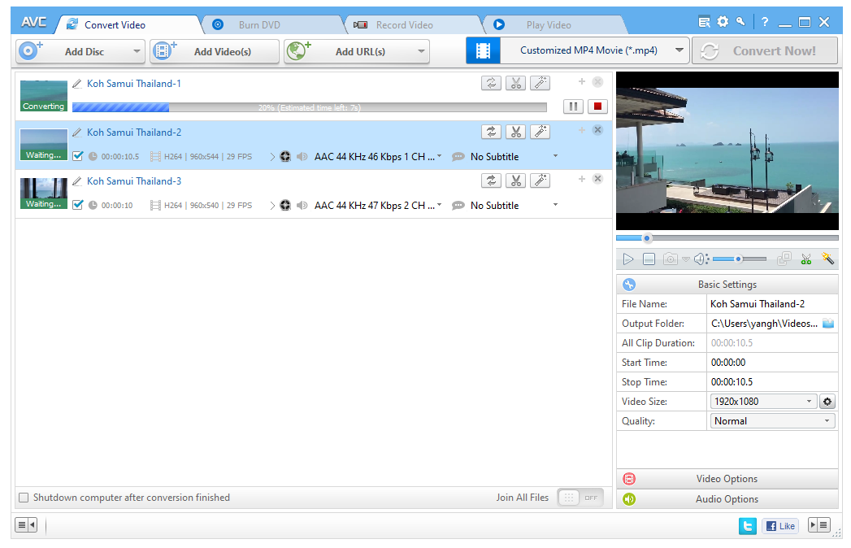Stop the preview playback
Image resolution: width=851 pixels, height=548 pixels.
(649, 259)
